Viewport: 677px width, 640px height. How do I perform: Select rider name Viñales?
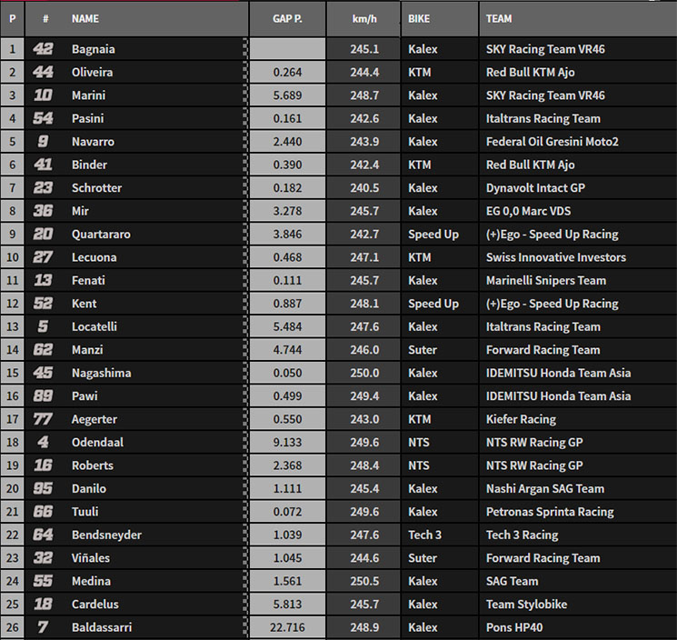(90, 558)
